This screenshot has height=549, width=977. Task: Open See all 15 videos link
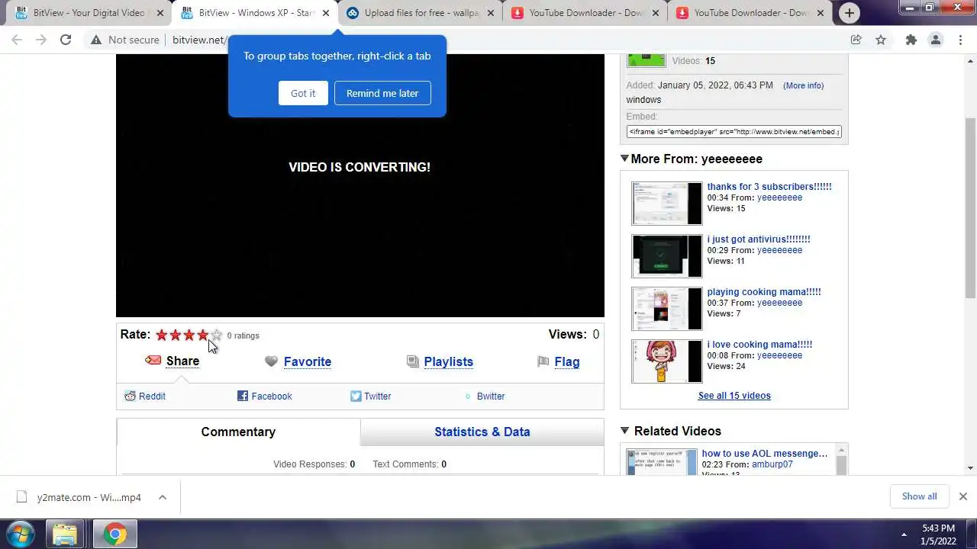click(x=734, y=396)
